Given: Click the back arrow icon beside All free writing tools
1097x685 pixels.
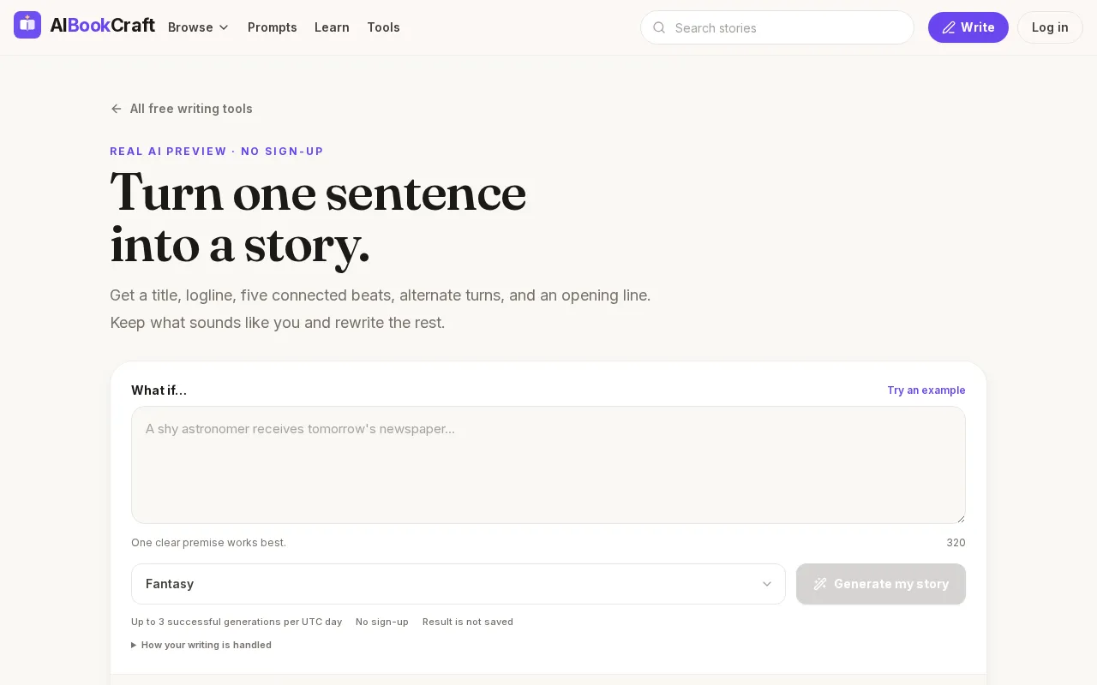Looking at the screenshot, I should [117, 109].
